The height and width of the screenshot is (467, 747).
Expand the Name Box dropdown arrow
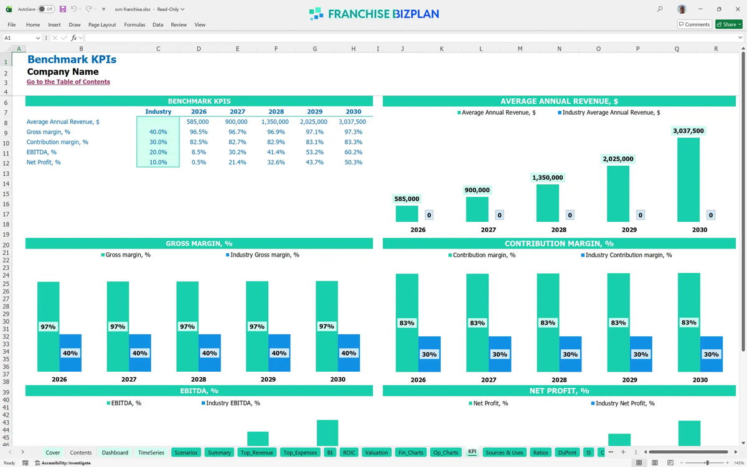click(x=38, y=38)
